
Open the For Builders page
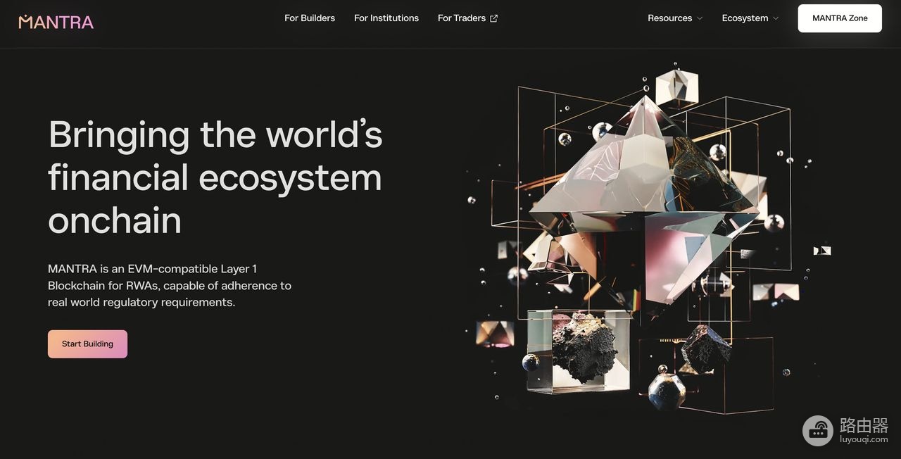click(310, 18)
